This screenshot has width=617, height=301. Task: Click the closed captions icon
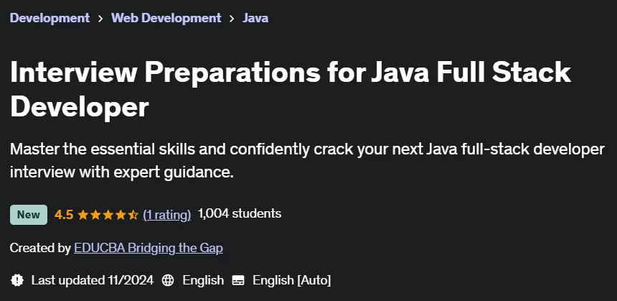(238, 280)
